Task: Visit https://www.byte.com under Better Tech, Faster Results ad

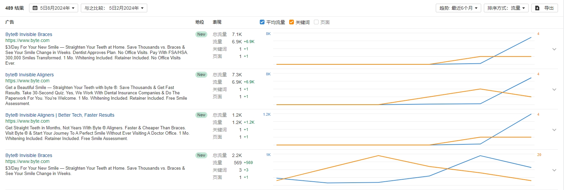Action: [27, 121]
